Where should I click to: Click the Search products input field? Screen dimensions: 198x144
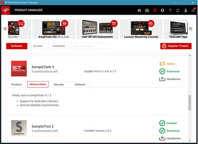(91, 46)
